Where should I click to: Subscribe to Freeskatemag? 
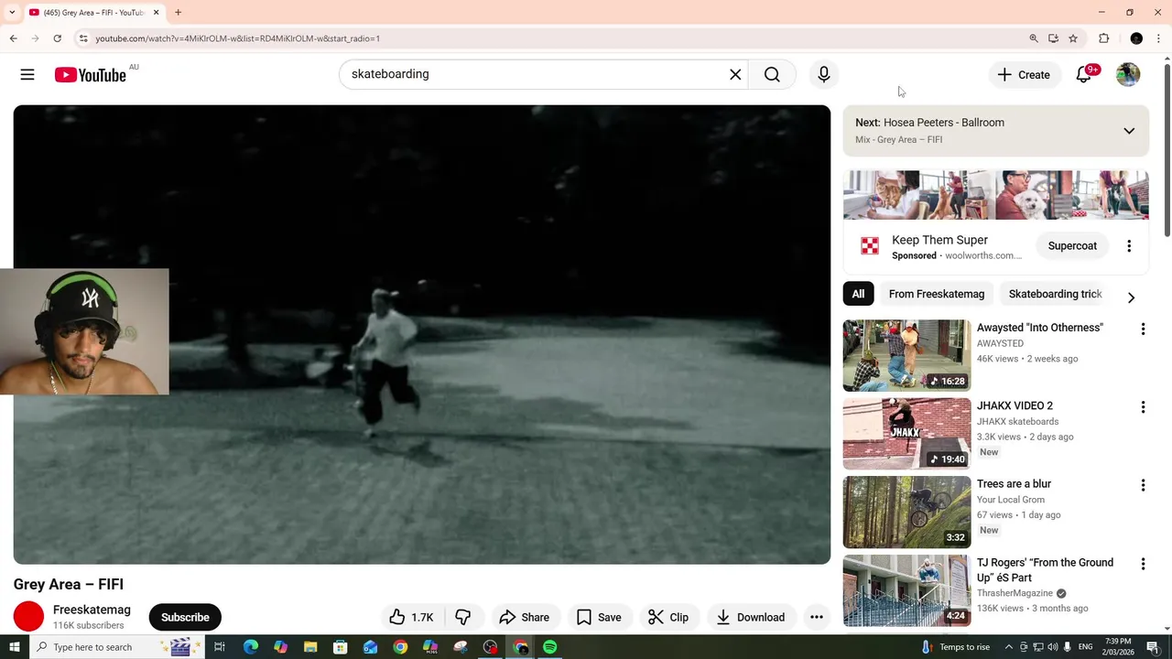(185, 617)
